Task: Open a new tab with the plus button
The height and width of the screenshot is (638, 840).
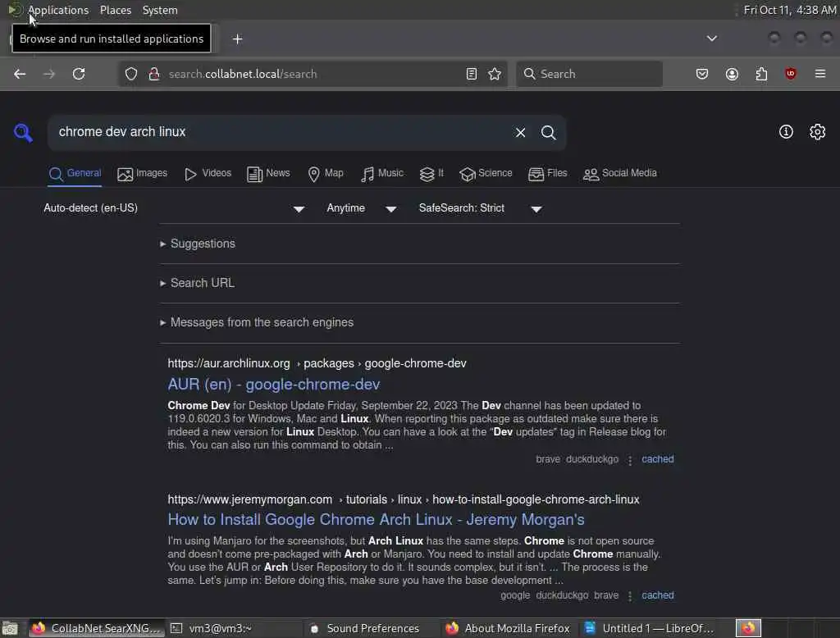Action: pyautogui.click(x=237, y=39)
